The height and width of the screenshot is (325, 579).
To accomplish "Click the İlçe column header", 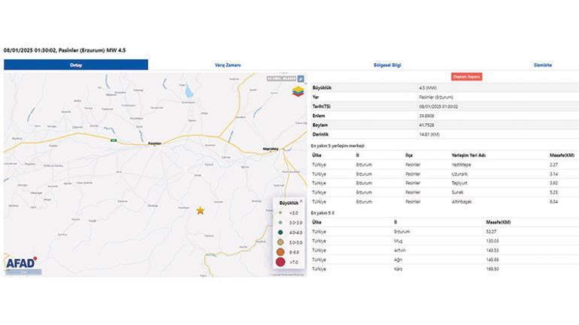I will [x=409, y=155].
